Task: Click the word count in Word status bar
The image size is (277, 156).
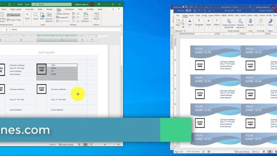Action: coord(193,152)
